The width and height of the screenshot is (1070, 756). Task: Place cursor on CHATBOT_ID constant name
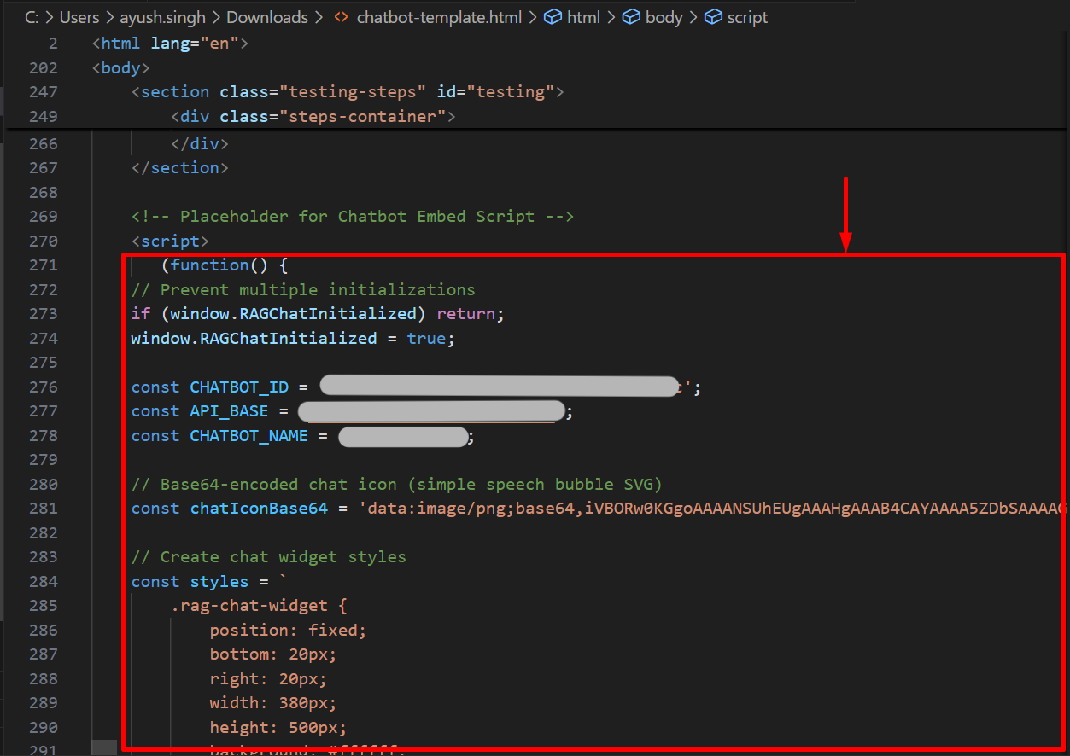click(239, 387)
